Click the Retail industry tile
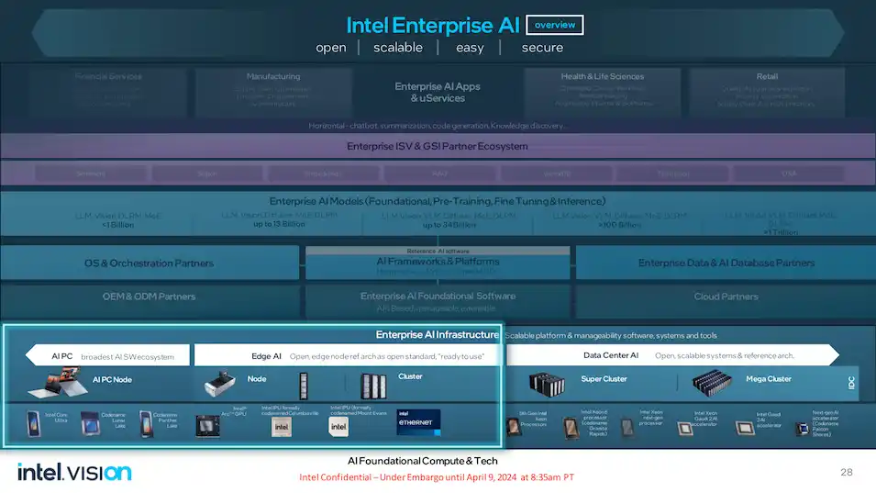Image resolution: width=876 pixels, height=493 pixels. tap(767, 92)
